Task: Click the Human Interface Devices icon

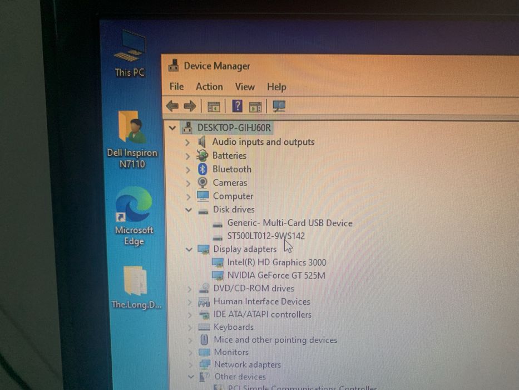Action: 204,301
